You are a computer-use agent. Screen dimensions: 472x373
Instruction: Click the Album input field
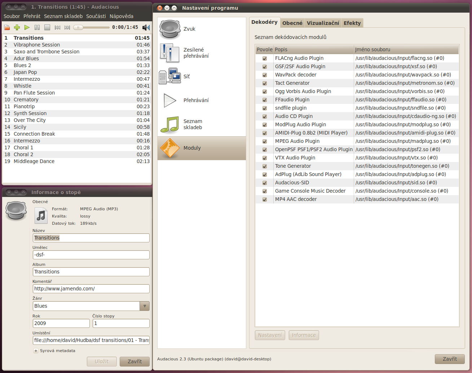tap(91, 272)
